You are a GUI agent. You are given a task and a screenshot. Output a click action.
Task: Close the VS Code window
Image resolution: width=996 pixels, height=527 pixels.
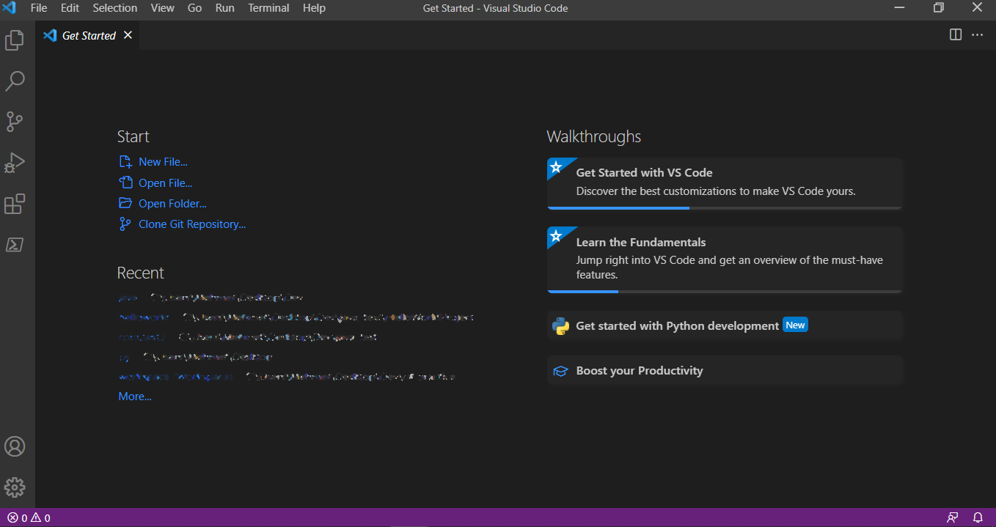click(x=977, y=7)
